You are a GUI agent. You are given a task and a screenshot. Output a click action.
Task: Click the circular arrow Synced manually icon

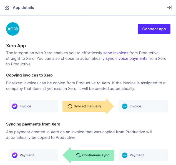[x=70, y=106]
